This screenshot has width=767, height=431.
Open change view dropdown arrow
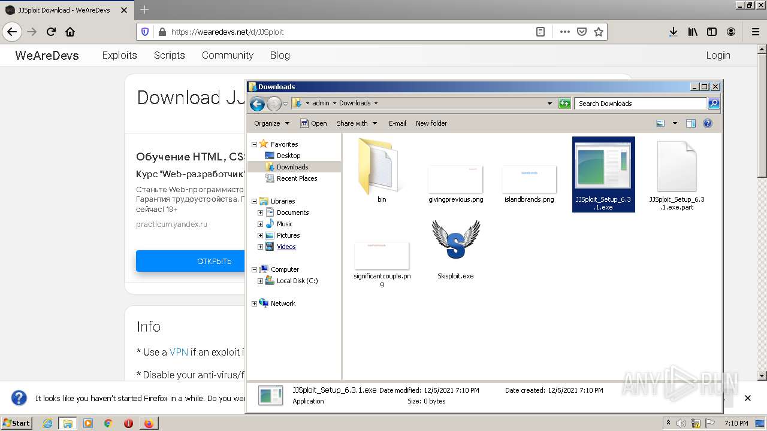(x=675, y=123)
